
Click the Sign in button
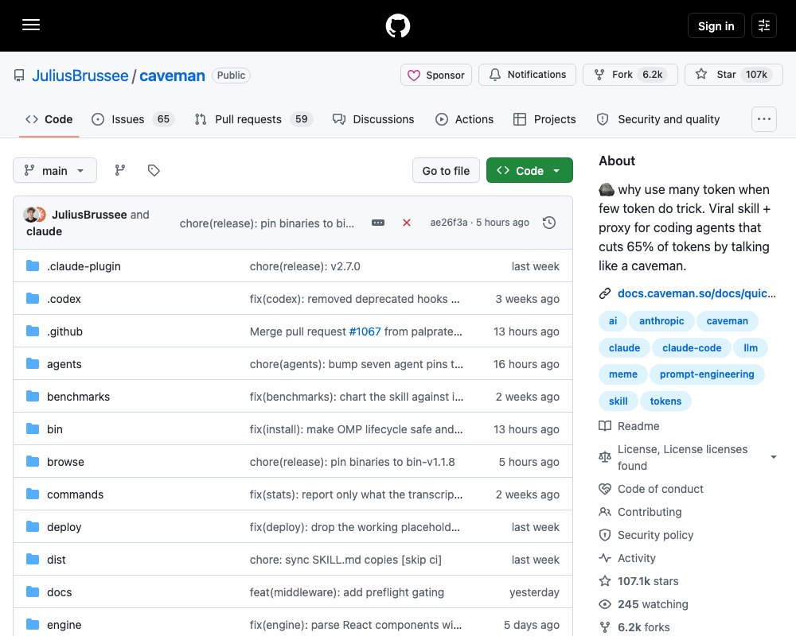pos(716,25)
